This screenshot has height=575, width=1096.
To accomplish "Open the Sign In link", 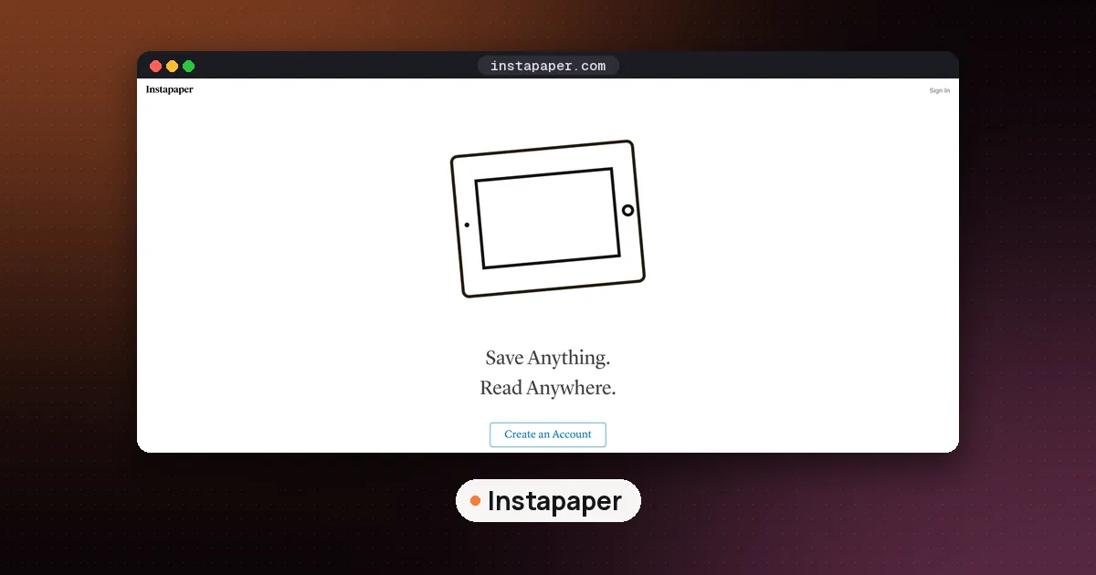I will click(x=939, y=90).
